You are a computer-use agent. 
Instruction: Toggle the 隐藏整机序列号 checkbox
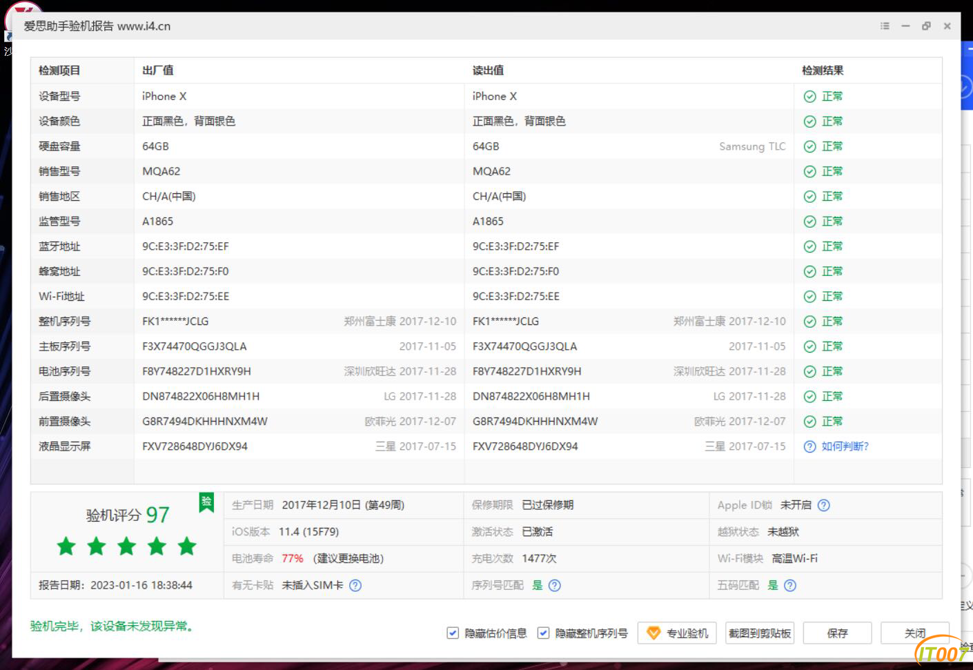coord(544,633)
